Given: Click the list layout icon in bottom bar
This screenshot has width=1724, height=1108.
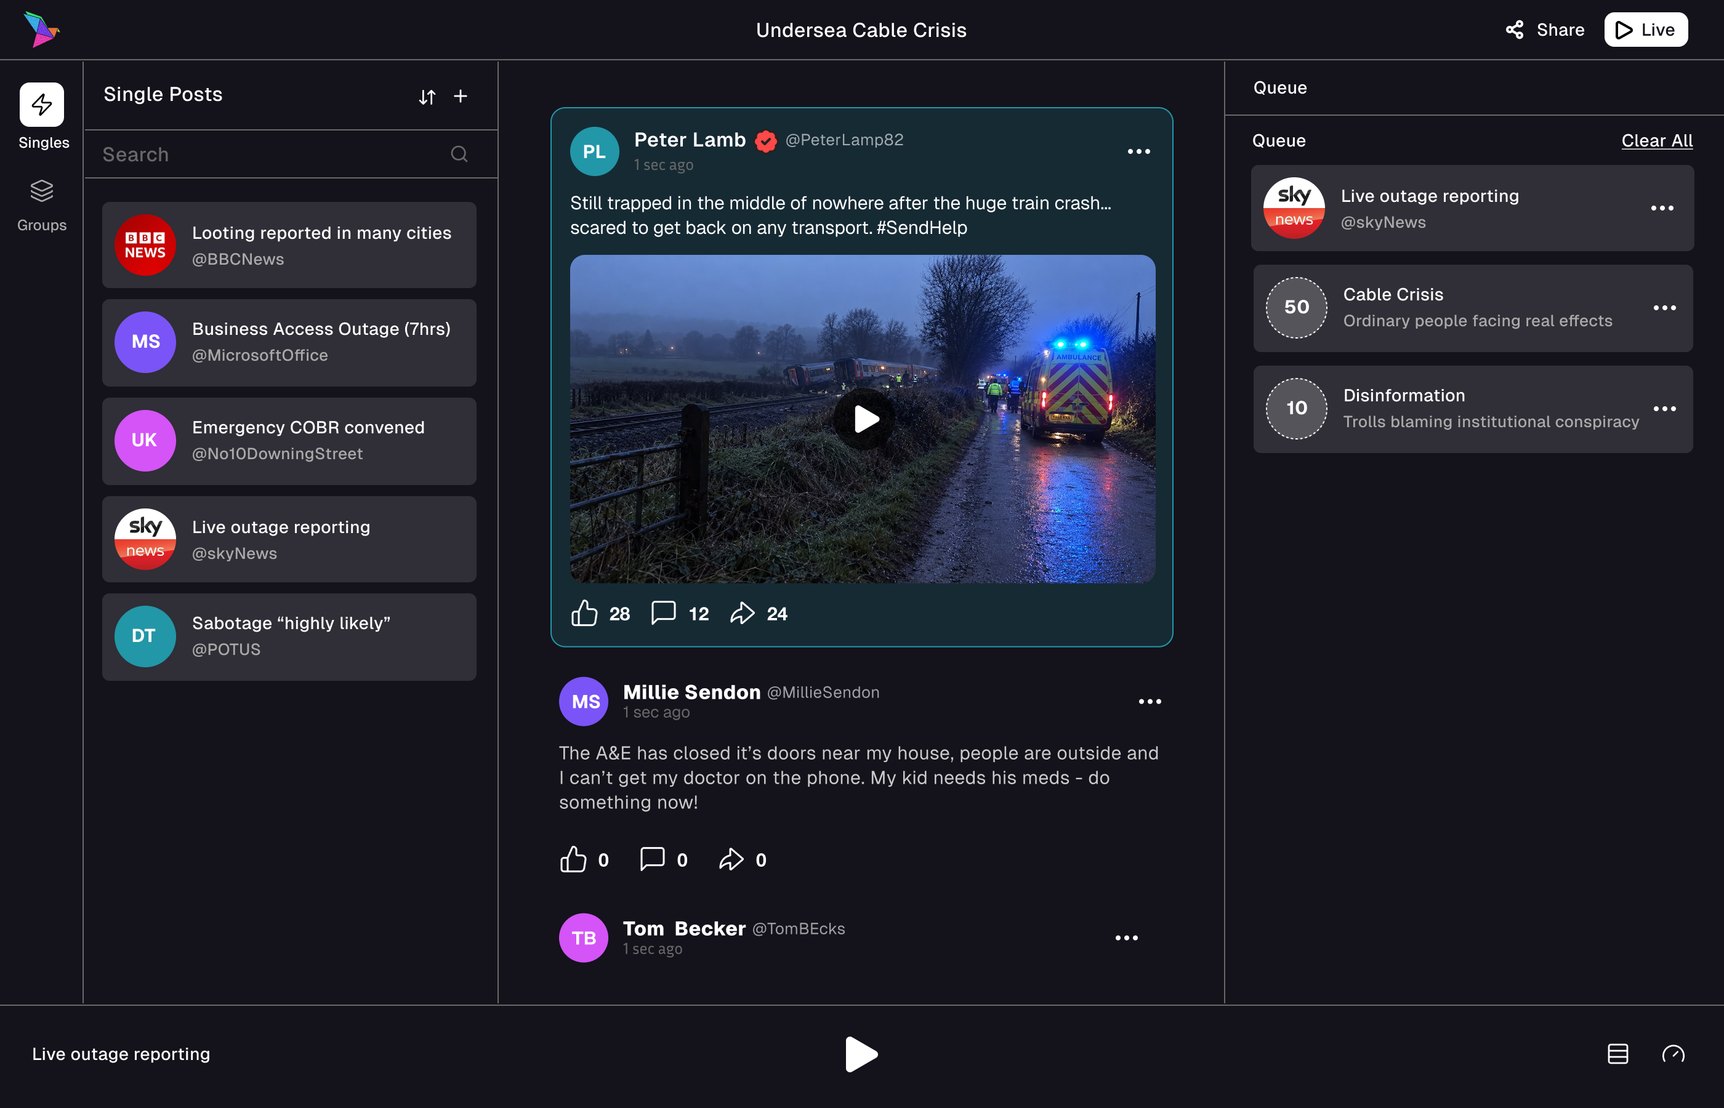Looking at the screenshot, I should point(1618,1054).
